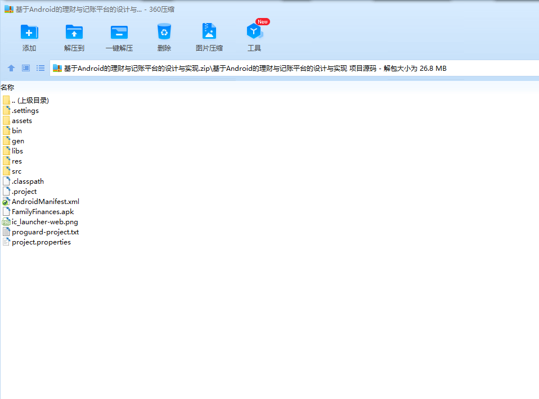Image resolution: width=539 pixels, height=399 pixels.
Task: Select the libs folder
Action: coord(13,151)
